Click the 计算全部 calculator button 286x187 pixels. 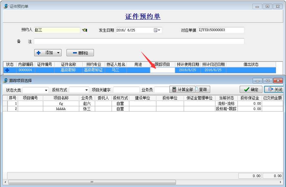click(x=182, y=89)
